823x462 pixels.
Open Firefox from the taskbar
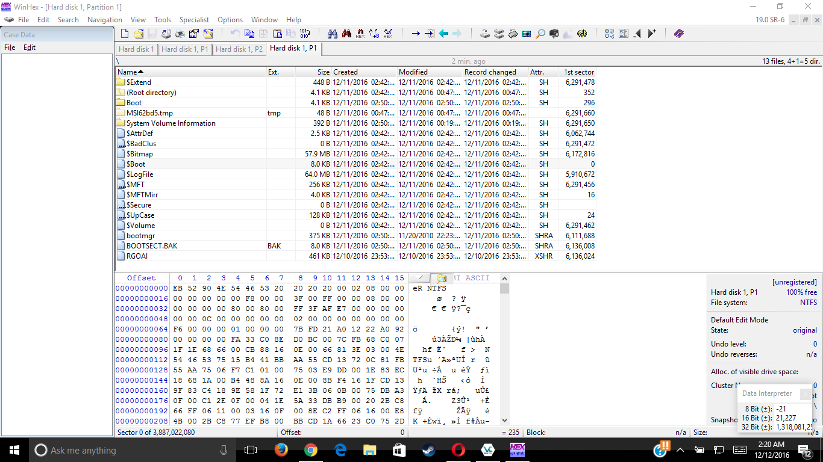pos(281,450)
